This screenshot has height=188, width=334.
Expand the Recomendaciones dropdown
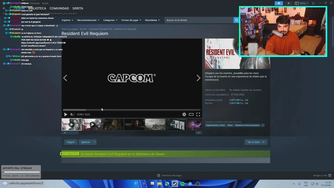(88, 20)
